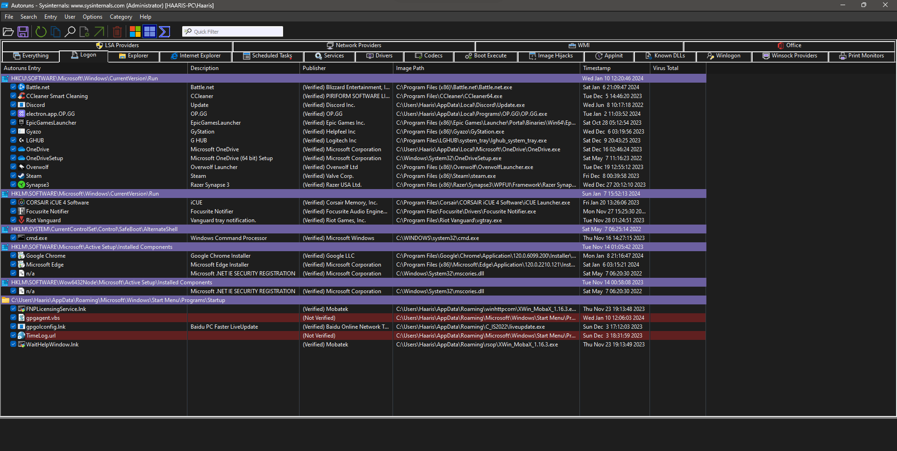The width and height of the screenshot is (897, 451).
Task: Uncheck the OneDriveSetup entry checkbox
Action: pos(14,158)
